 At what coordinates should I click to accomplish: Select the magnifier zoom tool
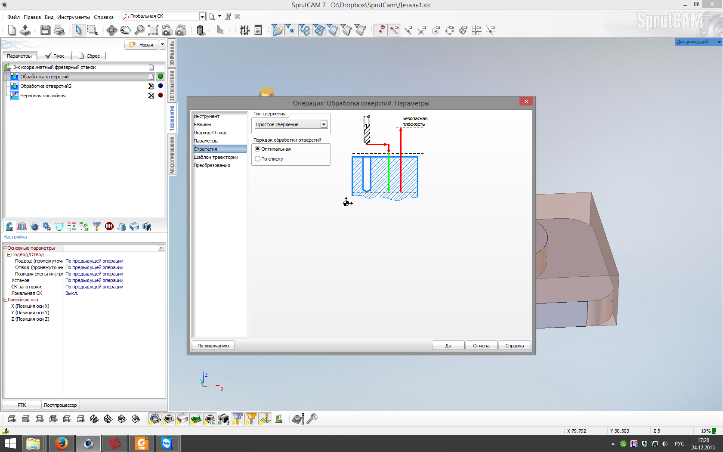pyautogui.click(x=139, y=30)
